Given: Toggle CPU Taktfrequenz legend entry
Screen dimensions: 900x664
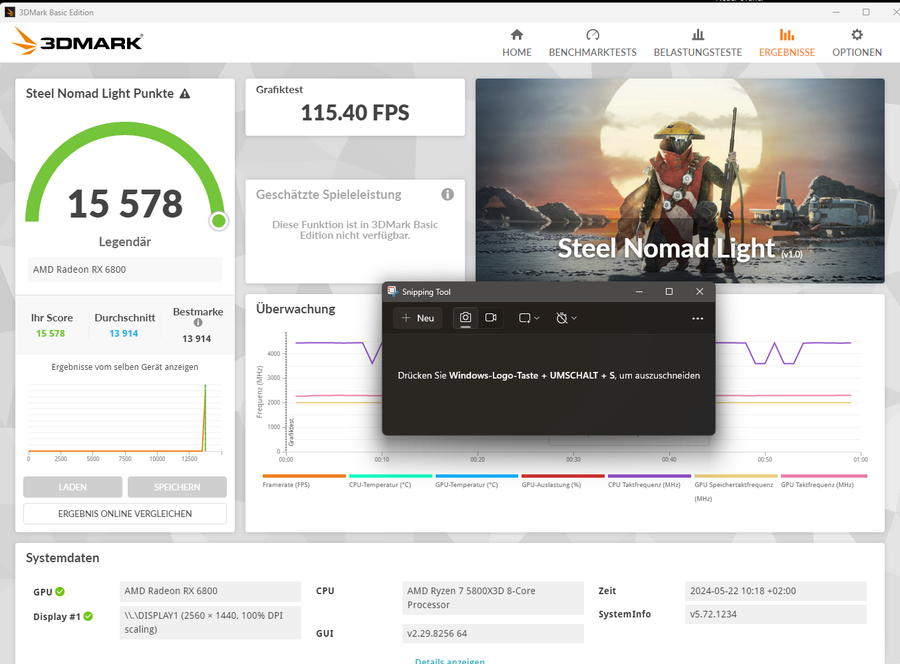Looking at the screenshot, I should pyautogui.click(x=649, y=480).
